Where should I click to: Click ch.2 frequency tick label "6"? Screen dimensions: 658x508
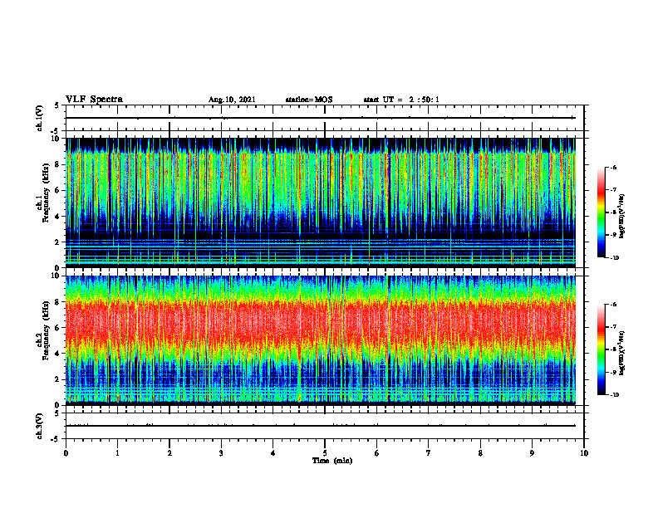pos(58,328)
